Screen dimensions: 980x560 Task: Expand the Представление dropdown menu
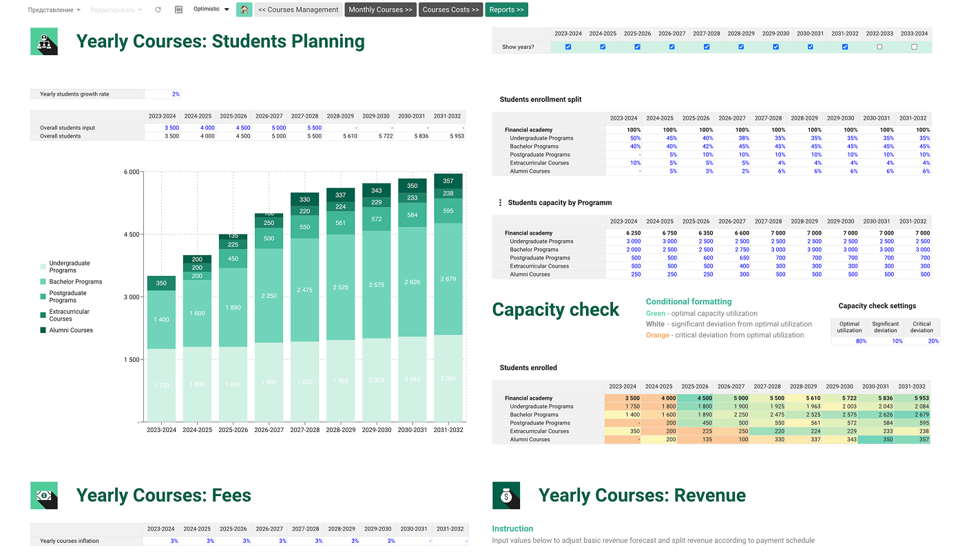click(54, 10)
